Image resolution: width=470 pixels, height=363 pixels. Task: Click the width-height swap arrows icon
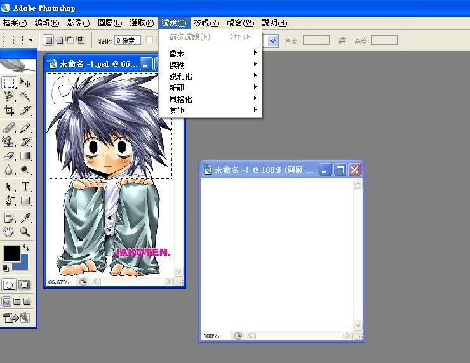342,40
